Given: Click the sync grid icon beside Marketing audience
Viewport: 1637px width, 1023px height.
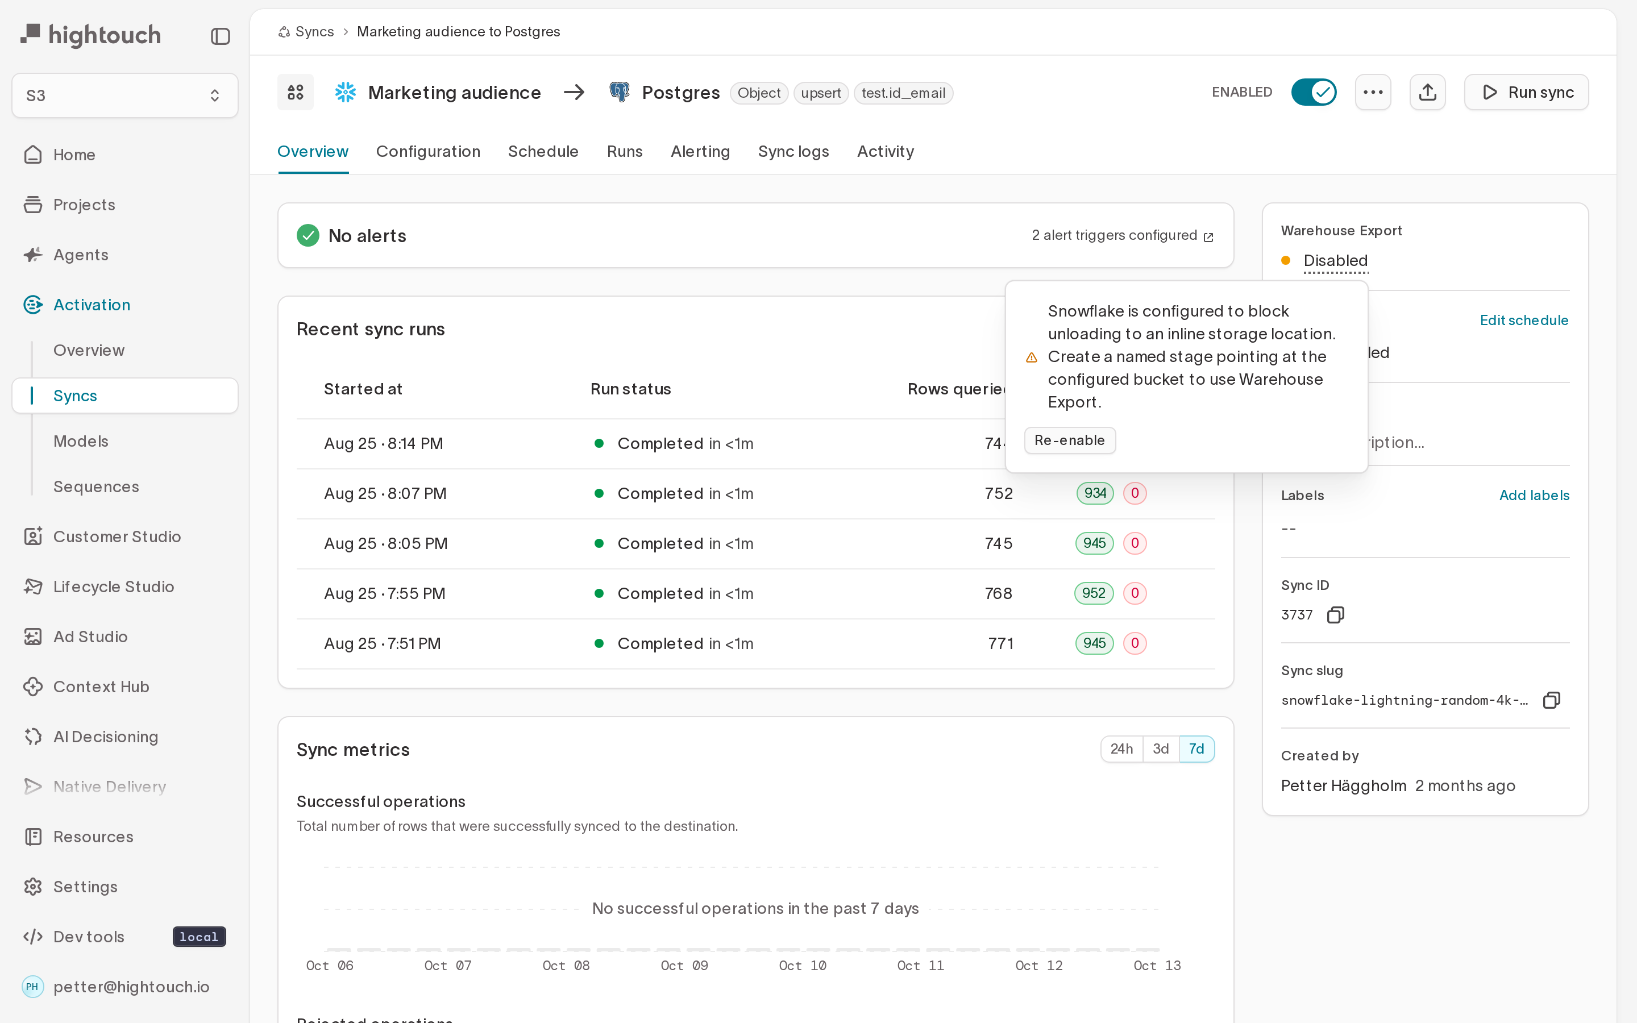Looking at the screenshot, I should 296,93.
